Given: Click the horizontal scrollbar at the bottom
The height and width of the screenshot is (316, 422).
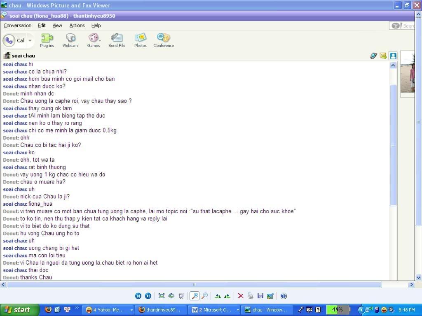Looking at the screenshot, I should coord(195,285).
